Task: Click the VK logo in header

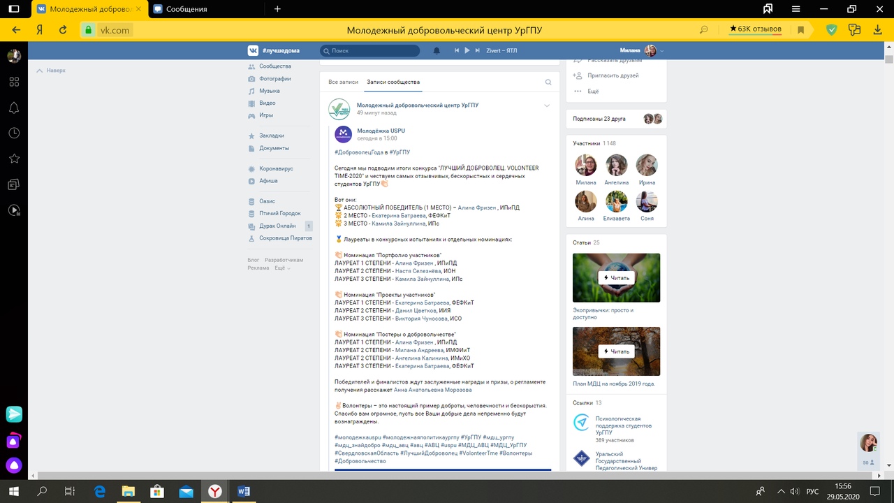Action: [253, 50]
